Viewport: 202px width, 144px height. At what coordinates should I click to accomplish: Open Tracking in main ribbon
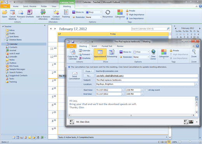tap(66, 14)
